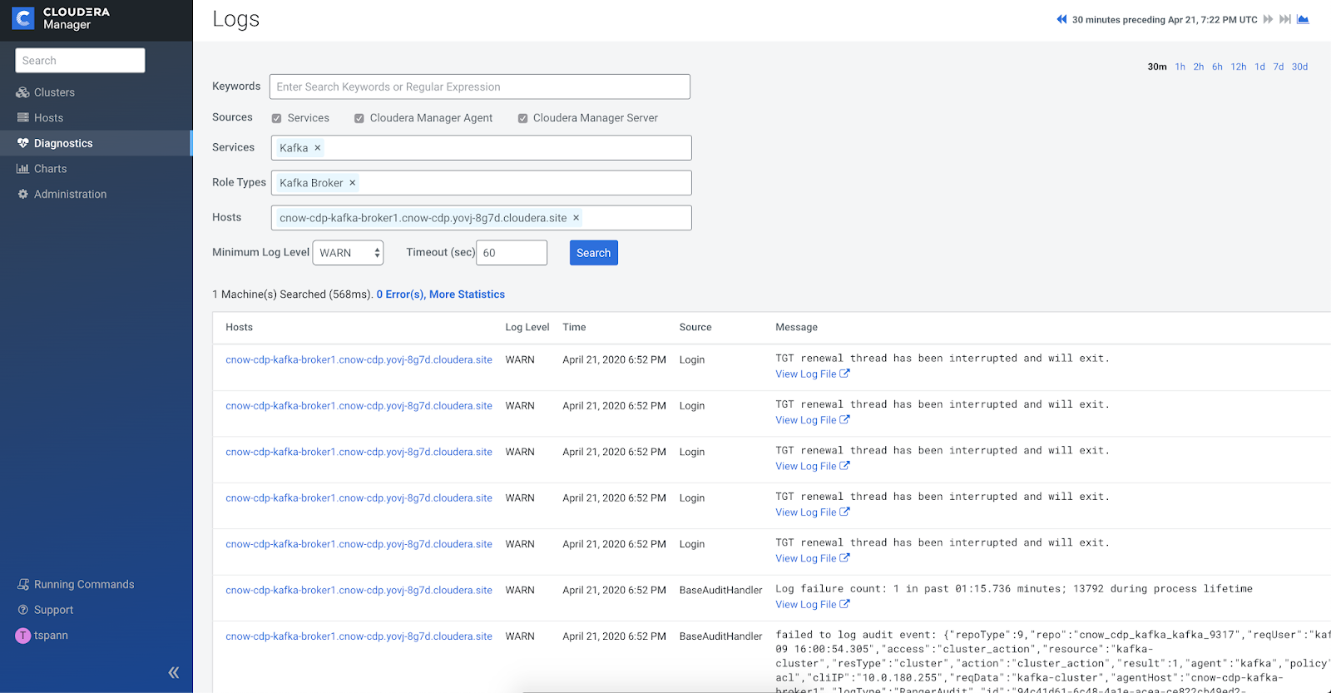Click the sidebar Search box
Screen dimensions: 1331x693
(80, 61)
